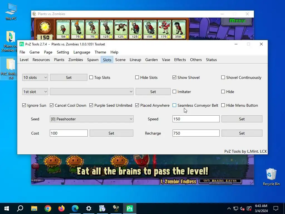Screen dimensions: 285x214
Task: Click the Cost input field
Action: 69,133
